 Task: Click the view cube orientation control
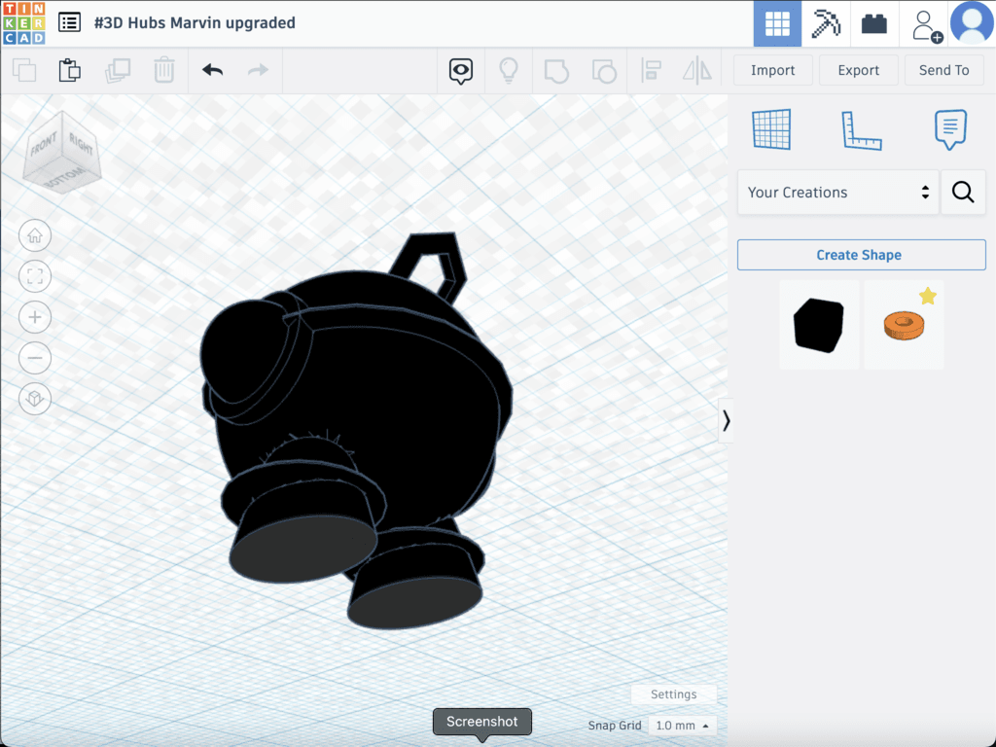pos(61,153)
